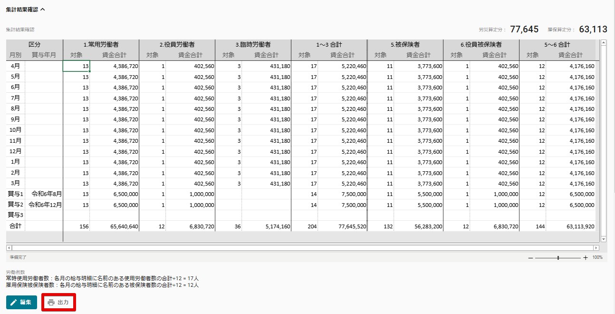This screenshot has height=314, width=615.
Task: Select the 9月 row label
Action: (x=15, y=119)
